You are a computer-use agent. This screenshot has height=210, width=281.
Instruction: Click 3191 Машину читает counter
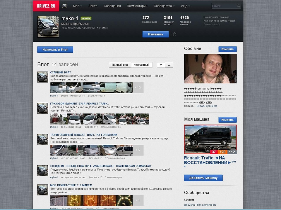pos(169,20)
